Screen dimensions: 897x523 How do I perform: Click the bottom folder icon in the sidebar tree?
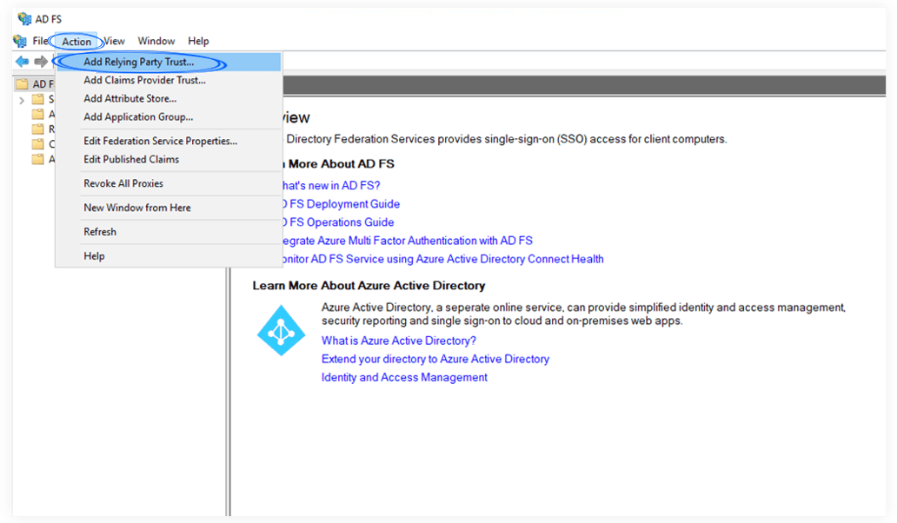(x=37, y=158)
